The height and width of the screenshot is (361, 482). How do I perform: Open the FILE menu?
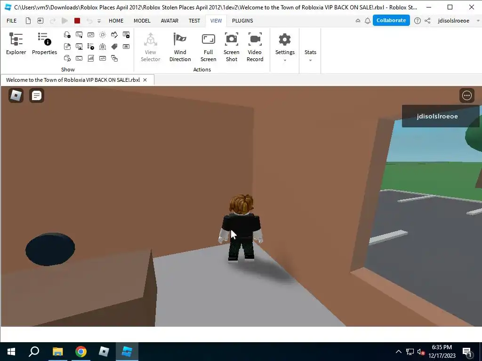[x=12, y=21]
